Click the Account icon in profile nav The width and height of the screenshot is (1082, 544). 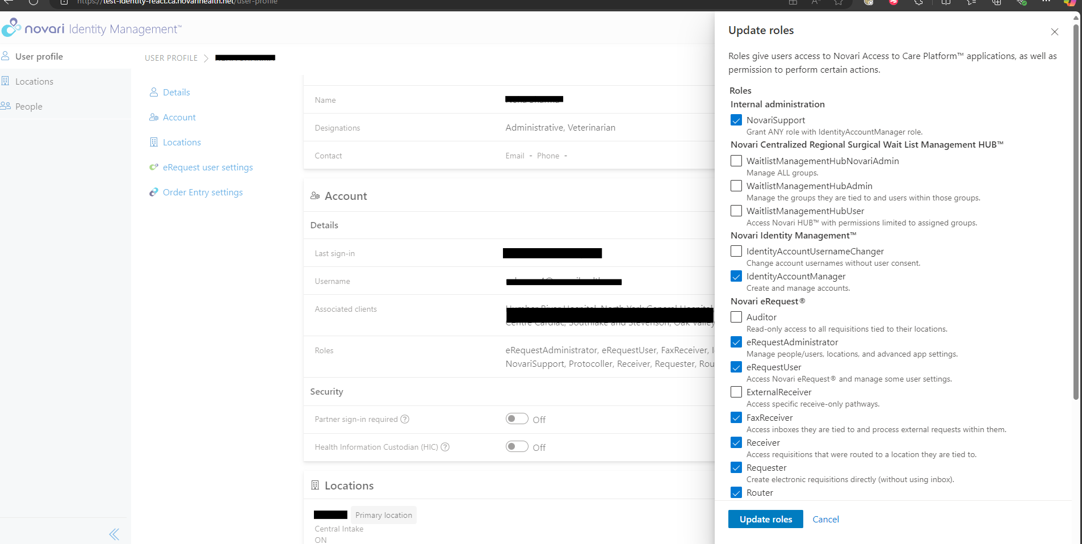(154, 117)
